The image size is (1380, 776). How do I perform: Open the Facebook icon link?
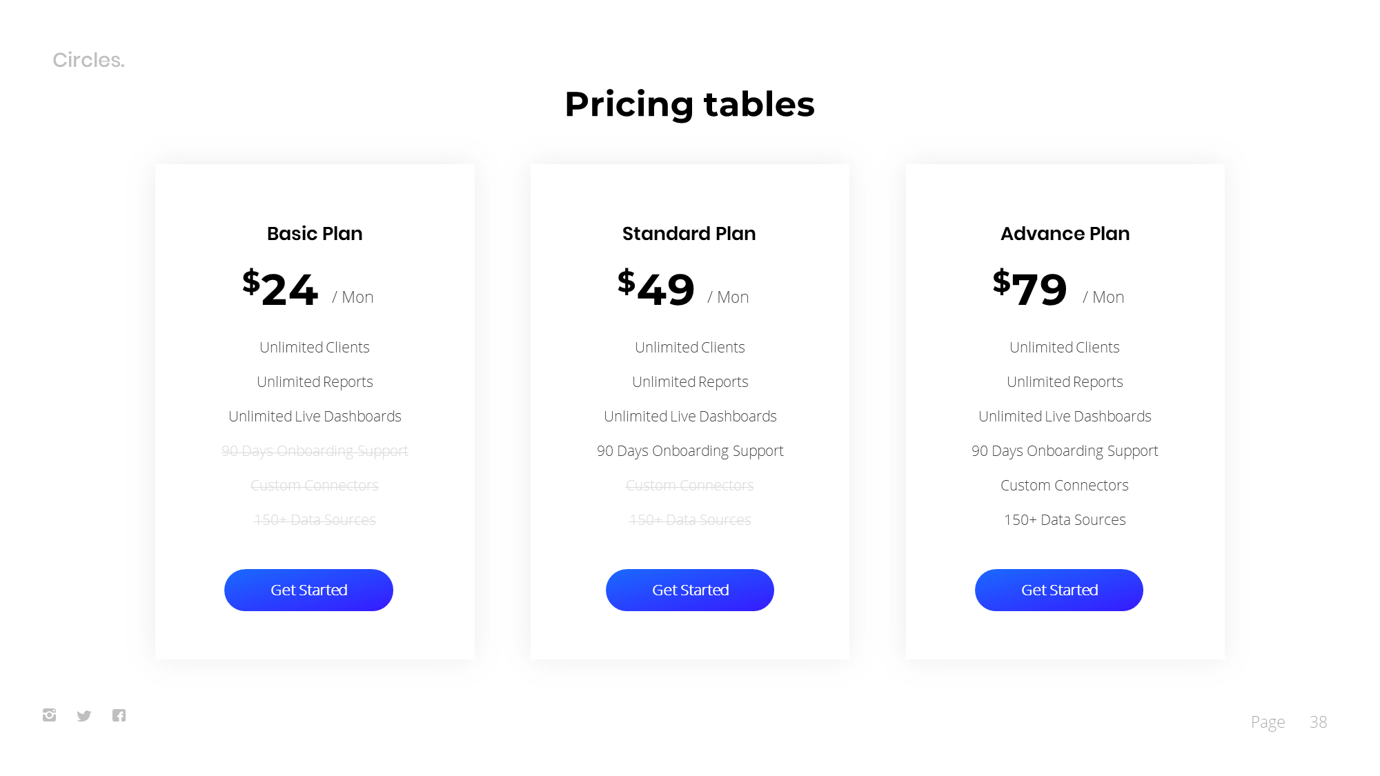(x=119, y=715)
